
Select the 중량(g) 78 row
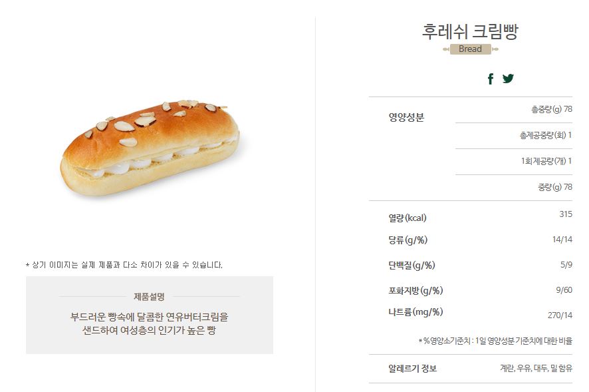pos(514,187)
